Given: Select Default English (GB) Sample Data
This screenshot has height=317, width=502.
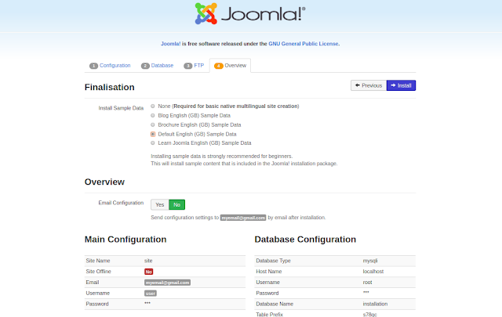Looking at the screenshot, I should (x=153, y=134).
